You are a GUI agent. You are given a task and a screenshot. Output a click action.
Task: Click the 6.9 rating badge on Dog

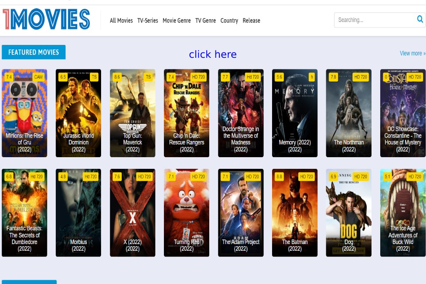pyautogui.click(x=333, y=177)
